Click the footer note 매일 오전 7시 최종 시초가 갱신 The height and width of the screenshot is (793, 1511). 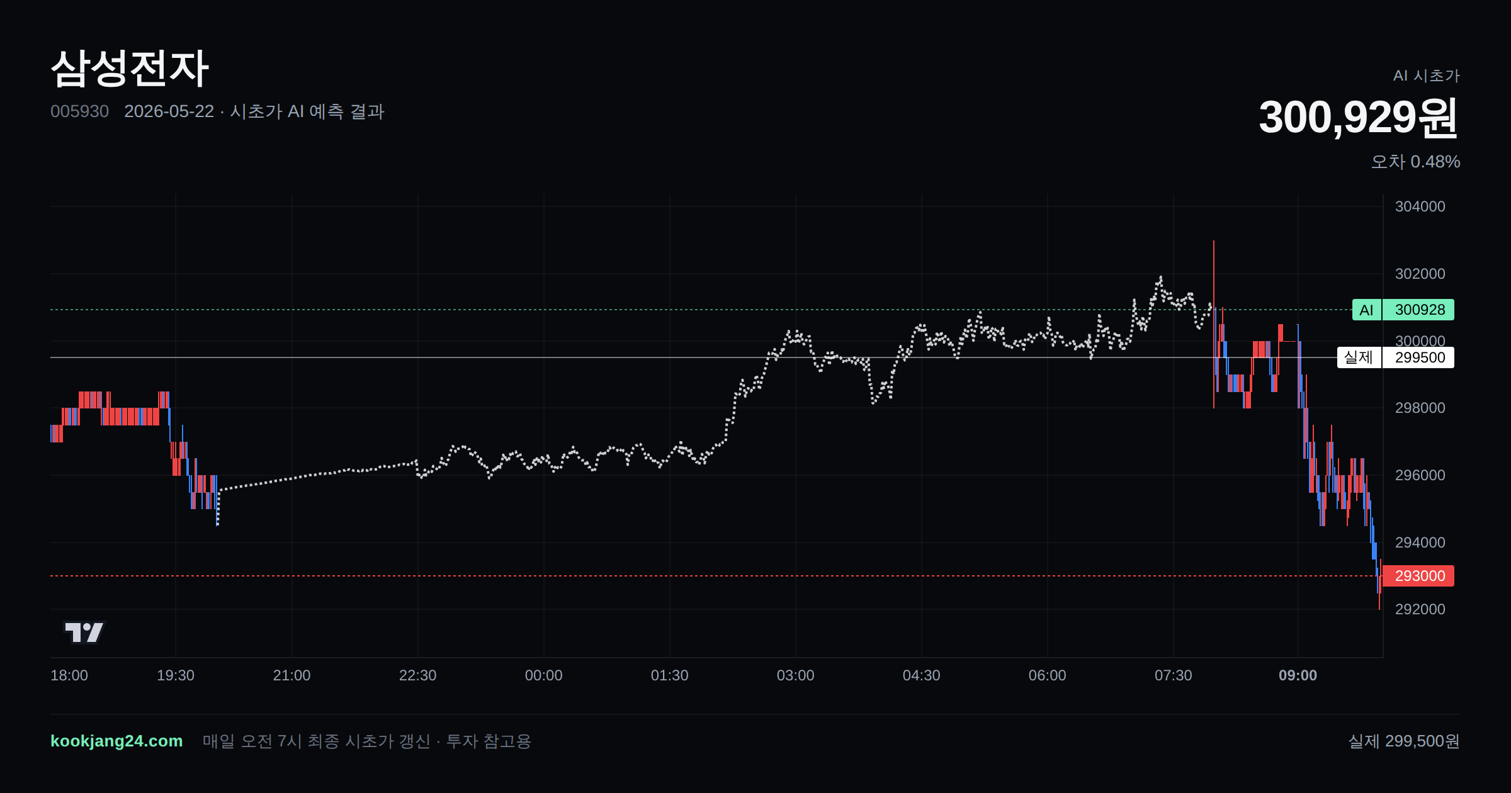317,741
